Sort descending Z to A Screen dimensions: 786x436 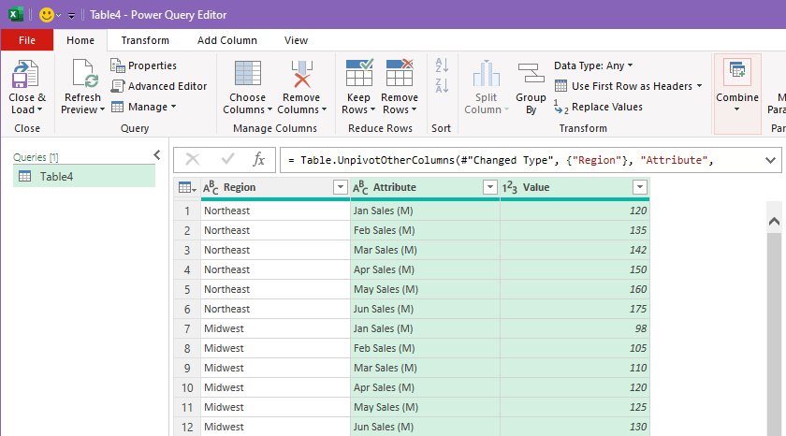(x=442, y=86)
